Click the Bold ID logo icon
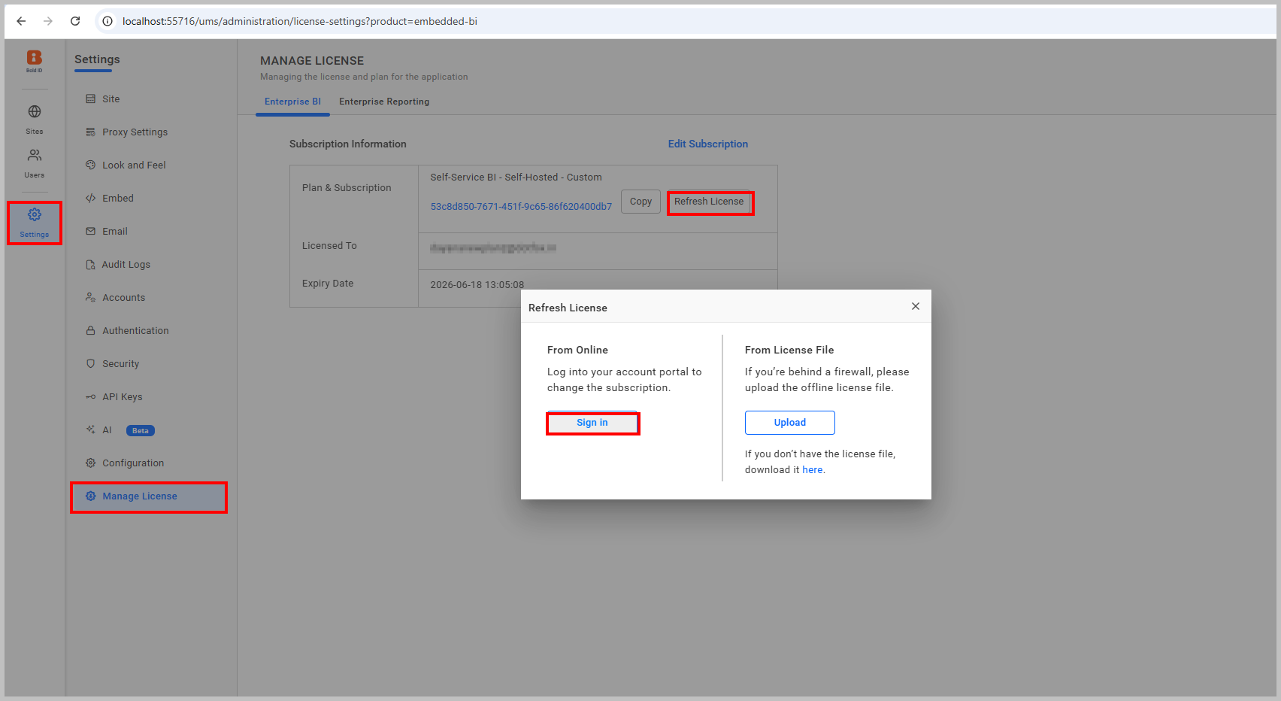Image resolution: width=1281 pixels, height=701 pixels. click(34, 59)
